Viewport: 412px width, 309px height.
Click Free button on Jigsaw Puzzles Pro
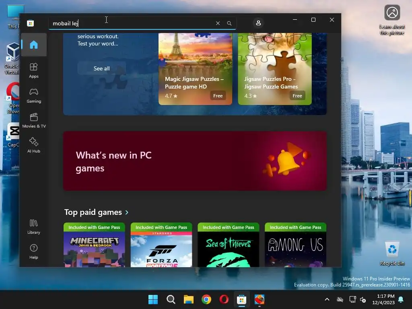point(297,96)
